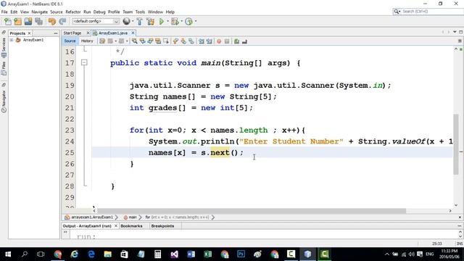This screenshot has height=261, width=464.
Task: Click the Open Project icon
Action: coord(28,21)
